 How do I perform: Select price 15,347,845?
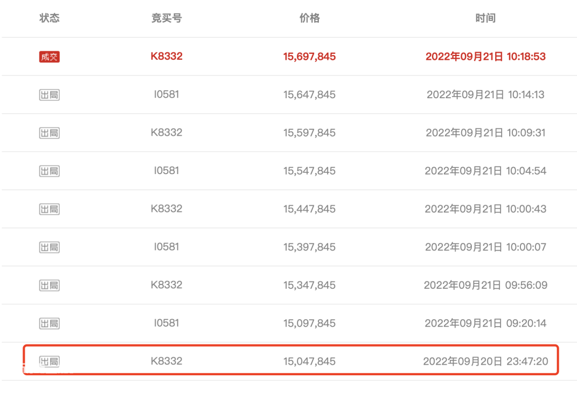coord(309,286)
